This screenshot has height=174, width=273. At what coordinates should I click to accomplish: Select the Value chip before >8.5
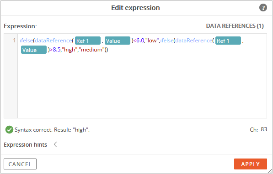(34, 50)
